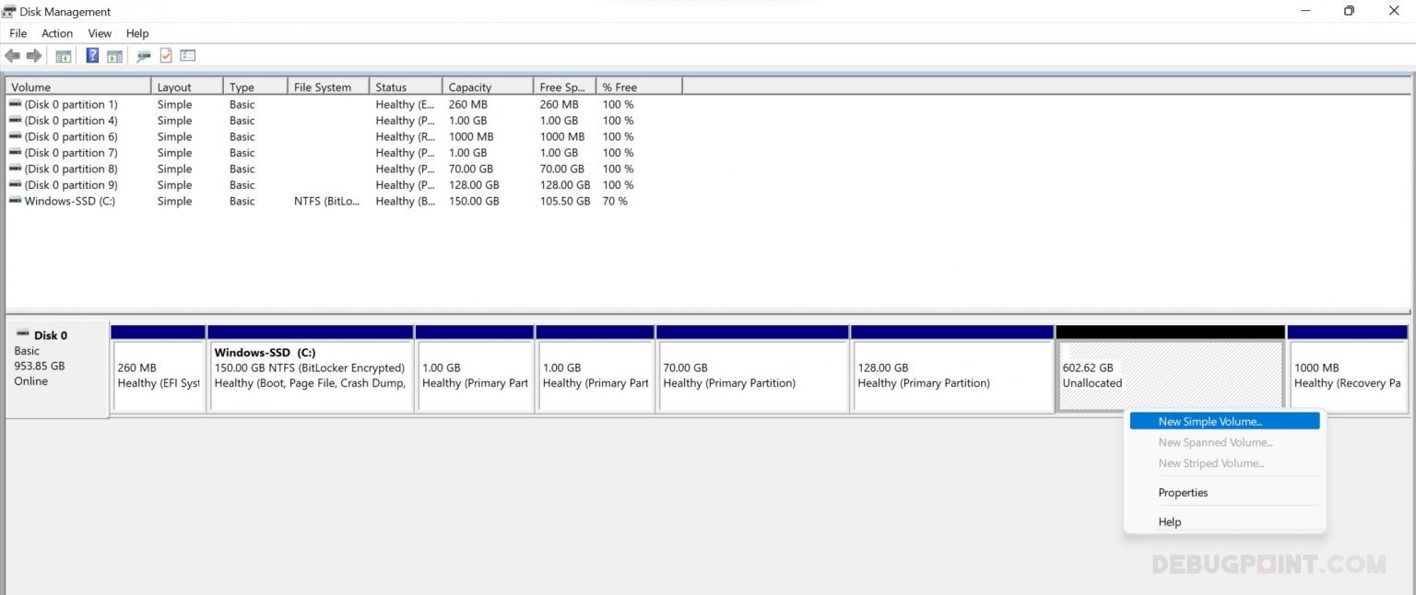
Task: Choose New Simple Volume from context menu
Action: click(1209, 422)
